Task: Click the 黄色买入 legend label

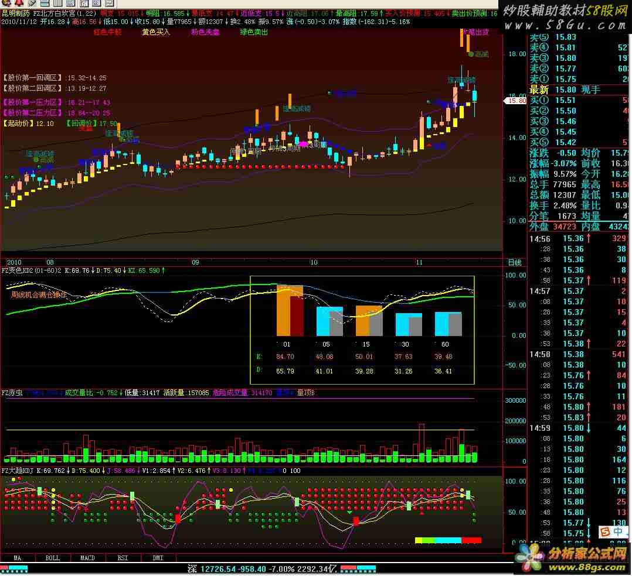Action: click(156, 32)
